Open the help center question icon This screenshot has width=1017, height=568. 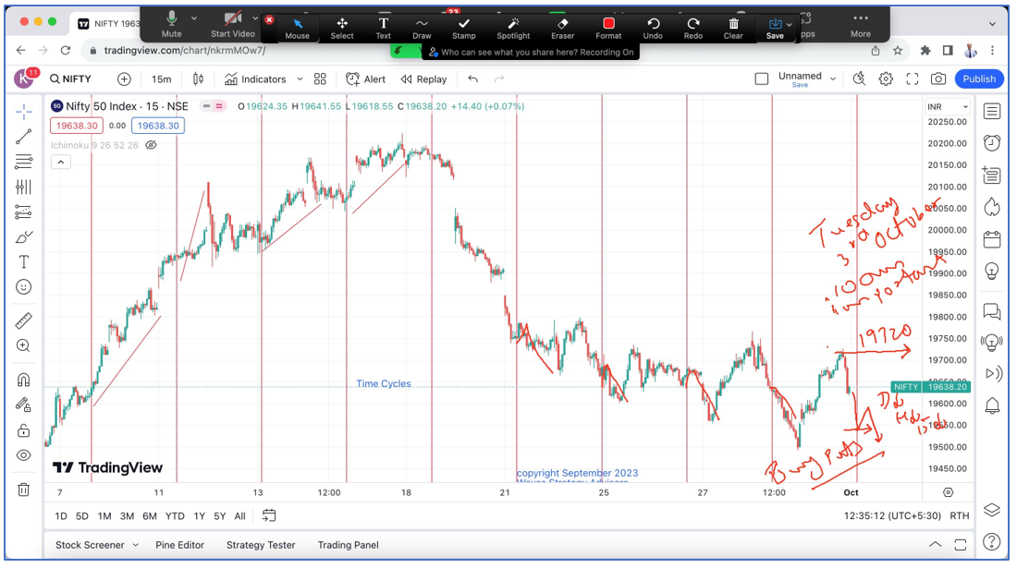coord(992,541)
